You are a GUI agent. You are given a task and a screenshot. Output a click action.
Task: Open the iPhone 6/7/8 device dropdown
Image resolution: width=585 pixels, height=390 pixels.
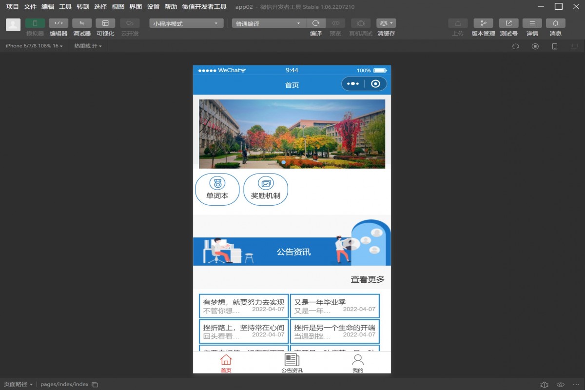pyautogui.click(x=34, y=46)
